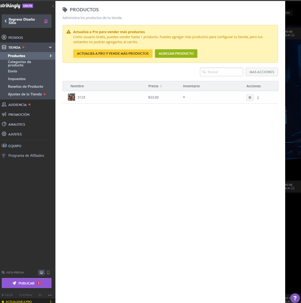
Task: Switch preview to mobile phone icon
Action: (x=48, y=272)
